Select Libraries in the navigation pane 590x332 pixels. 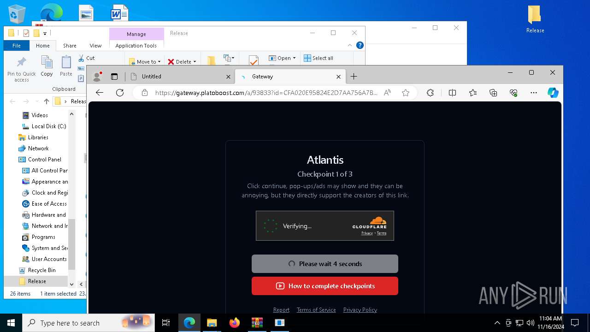[38, 137]
